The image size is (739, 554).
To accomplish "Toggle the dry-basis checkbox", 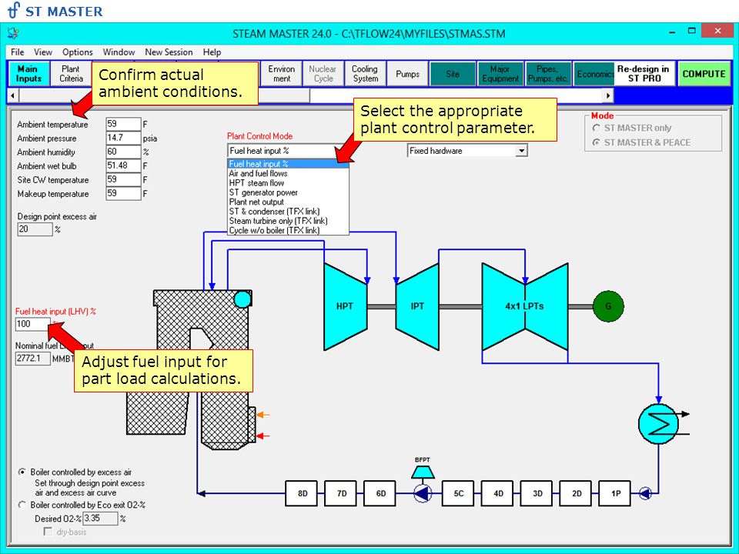I will click(48, 532).
